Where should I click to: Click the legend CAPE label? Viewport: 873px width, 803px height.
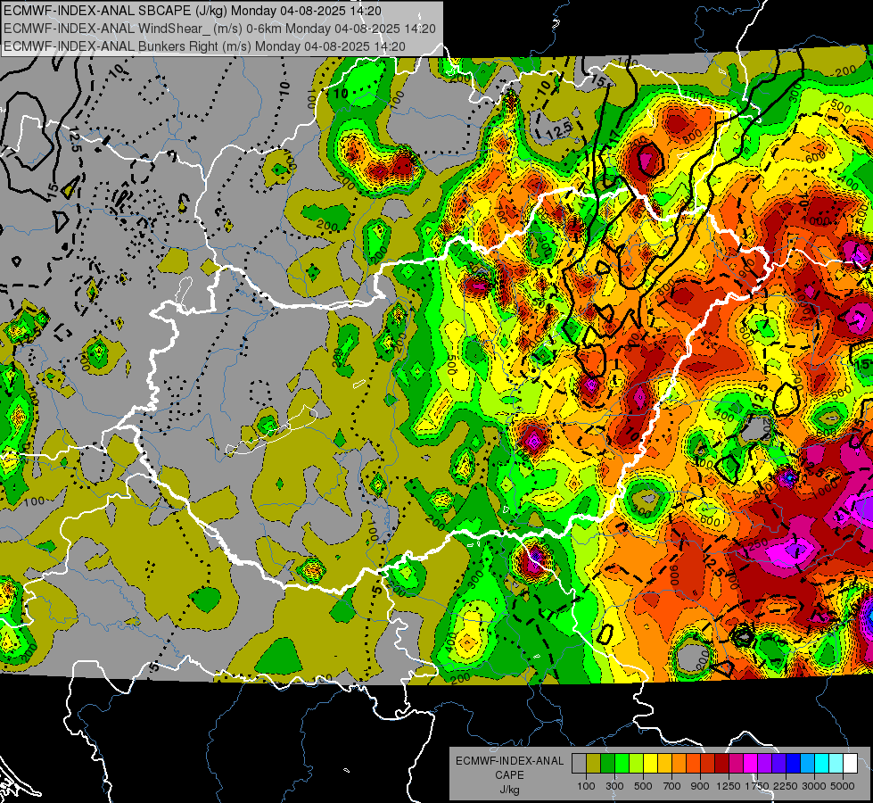(509, 775)
